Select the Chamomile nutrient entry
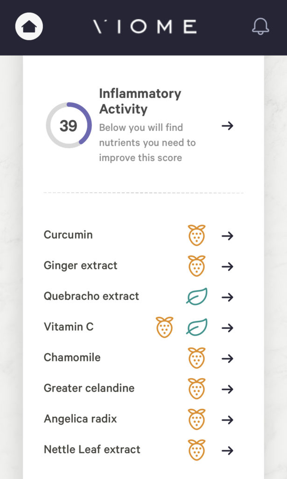The width and height of the screenshot is (287, 479). pyautogui.click(x=72, y=357)
